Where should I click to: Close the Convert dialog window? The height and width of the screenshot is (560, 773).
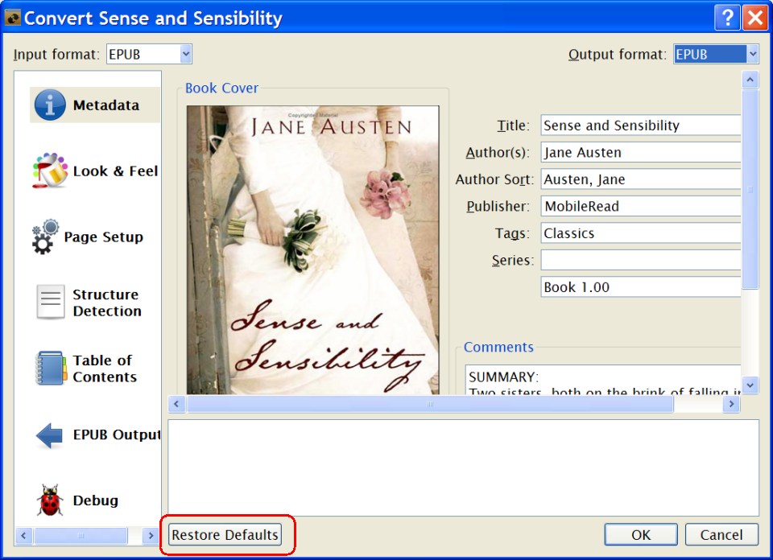click(754, 18)
